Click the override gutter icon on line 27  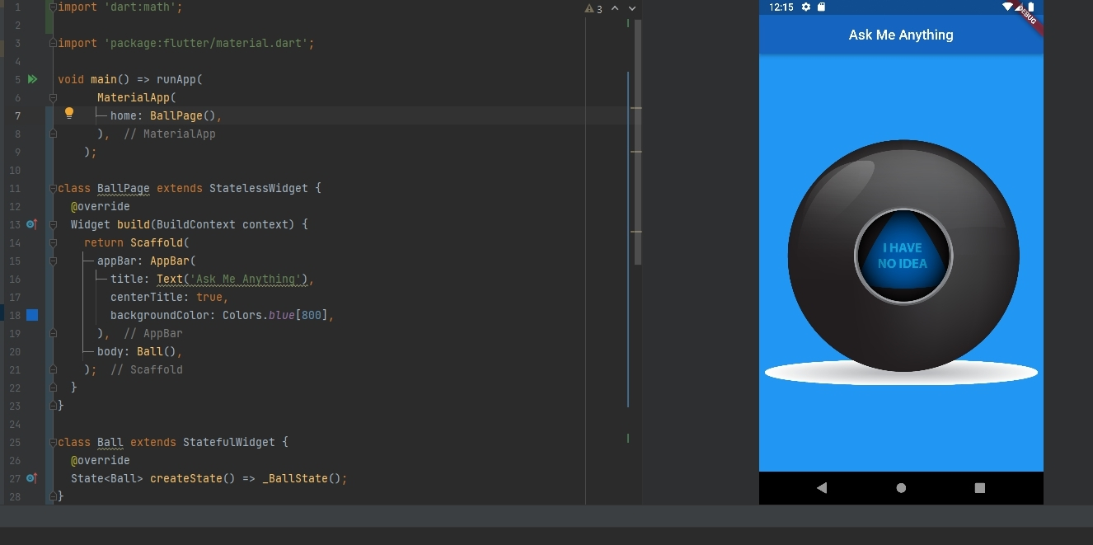[x=31, y=478]
